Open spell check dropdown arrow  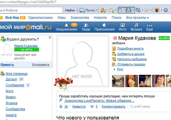125,10
